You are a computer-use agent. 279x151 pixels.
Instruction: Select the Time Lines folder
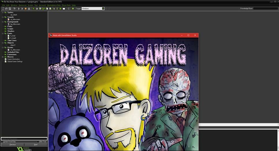point(12,41)
